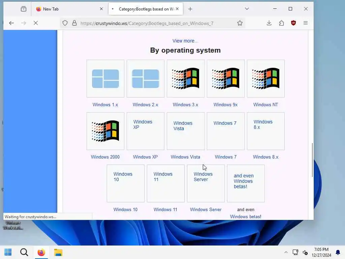
Task: Bookmark this page with star
Action: click(x=240, y=23)
